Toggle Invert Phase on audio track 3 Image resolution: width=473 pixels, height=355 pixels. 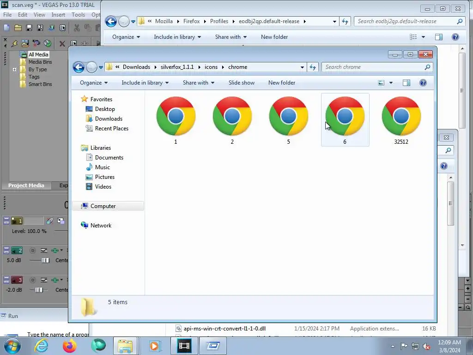pos(44,280)
